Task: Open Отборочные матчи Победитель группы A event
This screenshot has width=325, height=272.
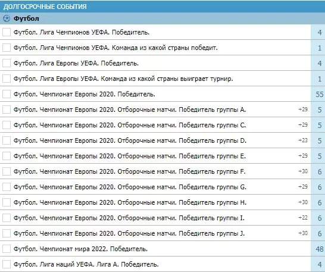Action: [x=130, y=110]
